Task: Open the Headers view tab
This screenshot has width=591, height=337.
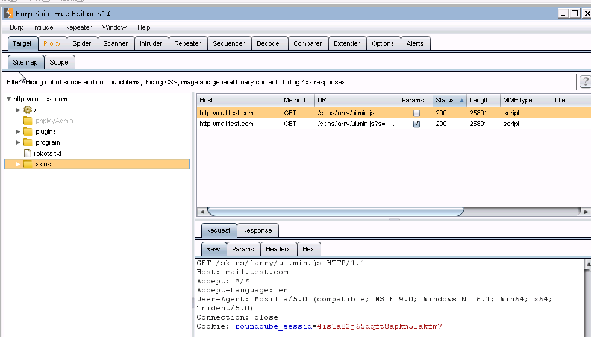Action: [278, 249]
